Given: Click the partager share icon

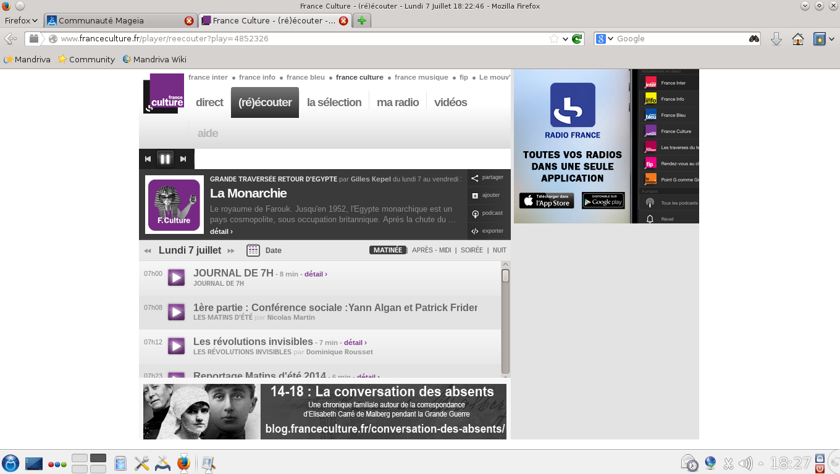Looking at the screenshot, I should coord(475,178).
